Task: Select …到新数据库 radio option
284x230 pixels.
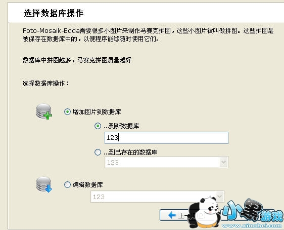Action: click(98, 126)
